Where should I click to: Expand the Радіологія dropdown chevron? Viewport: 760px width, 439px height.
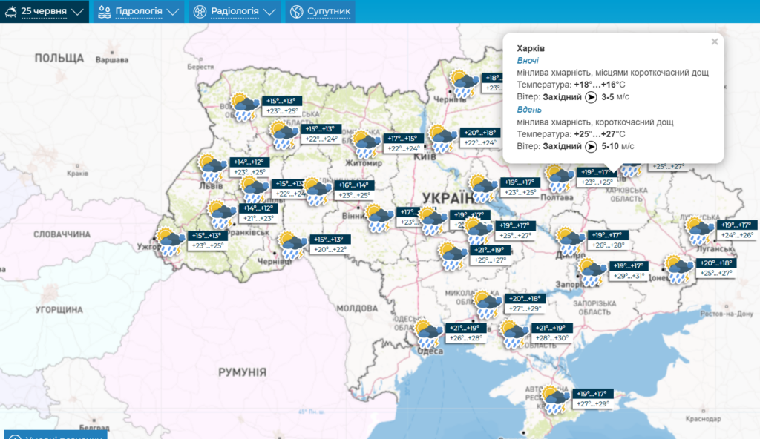click(x=269, y=12)
